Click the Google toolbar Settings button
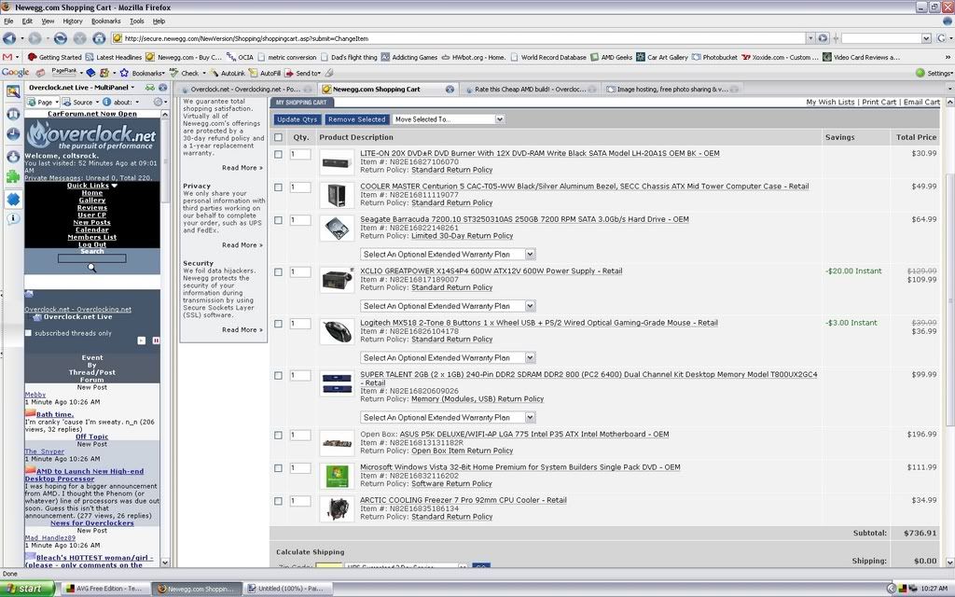Viewport: 955px width, 597px height. 934,73
